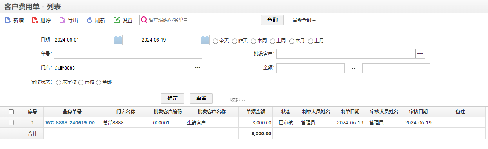Viewport: 488px width, 149px height.
Task: Click the 批发客户编码 column header
Action: (x=168, y=112)
